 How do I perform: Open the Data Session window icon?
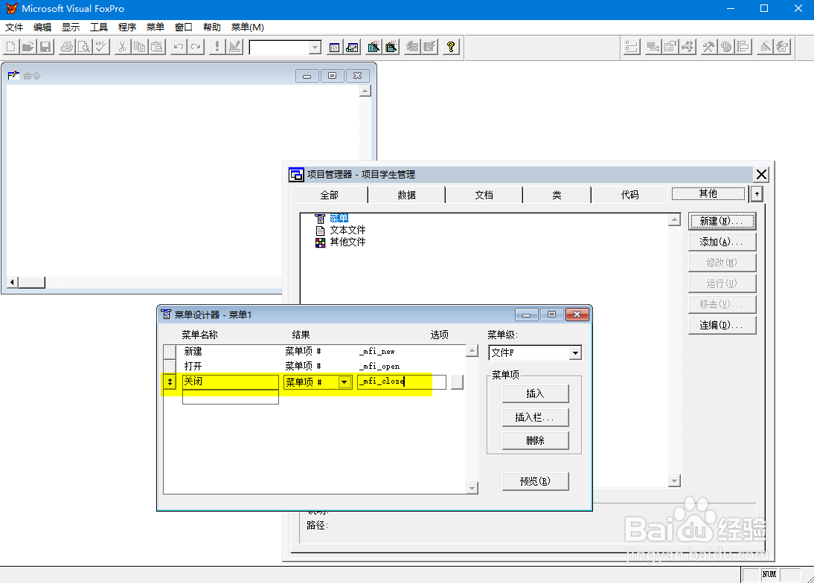pos(352,47)
